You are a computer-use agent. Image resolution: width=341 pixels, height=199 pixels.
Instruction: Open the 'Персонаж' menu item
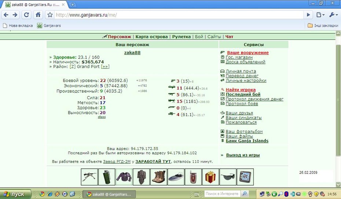click(120, 37)
